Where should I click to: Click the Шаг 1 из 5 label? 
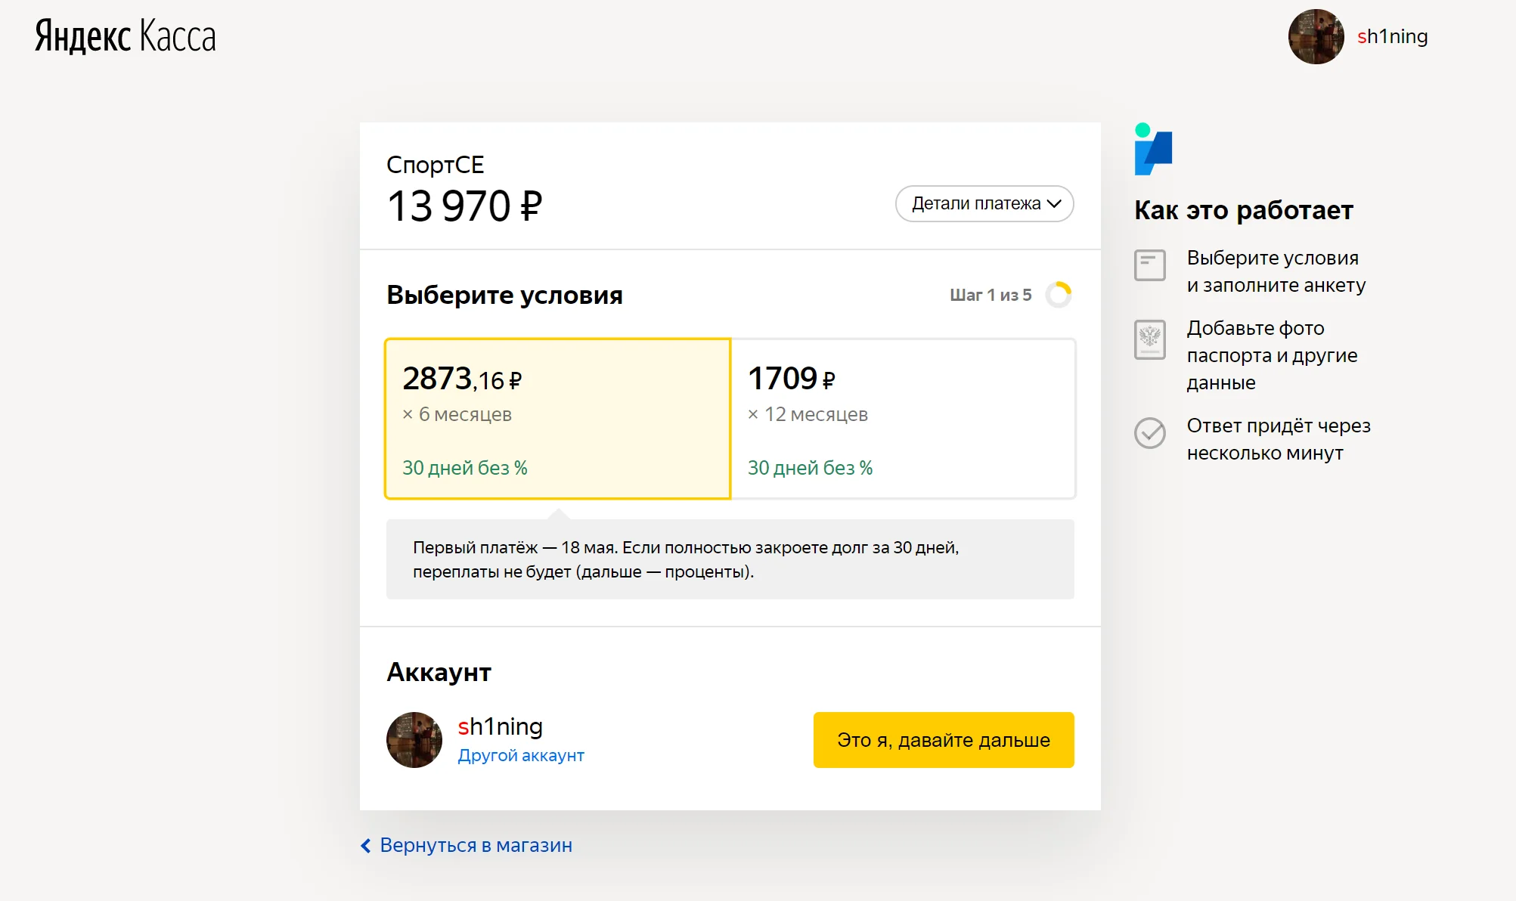point(991,296)
